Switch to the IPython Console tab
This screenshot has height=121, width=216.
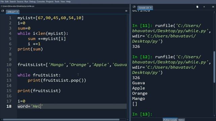[x=170, y=120]
